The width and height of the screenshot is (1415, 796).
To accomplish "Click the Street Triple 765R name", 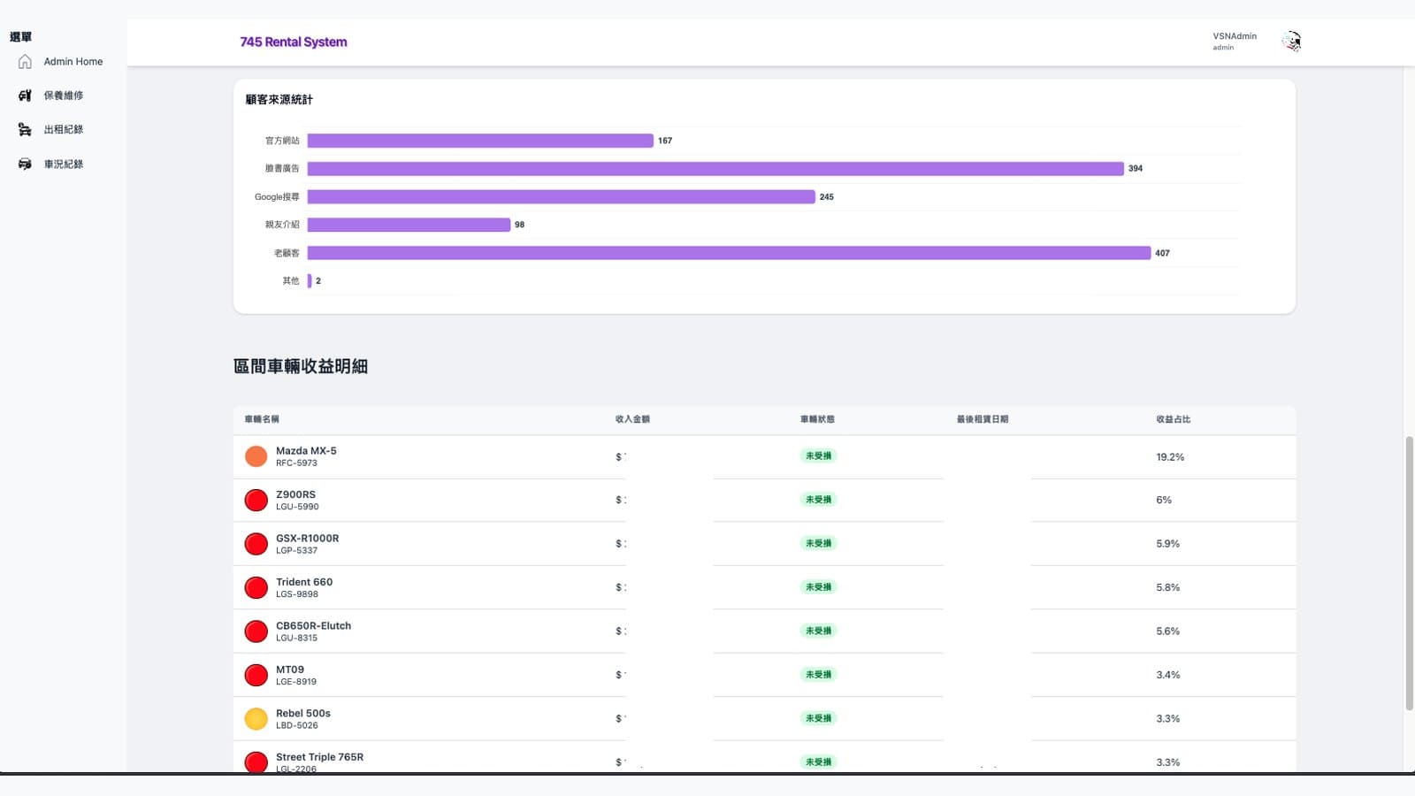I will point(319,757).
